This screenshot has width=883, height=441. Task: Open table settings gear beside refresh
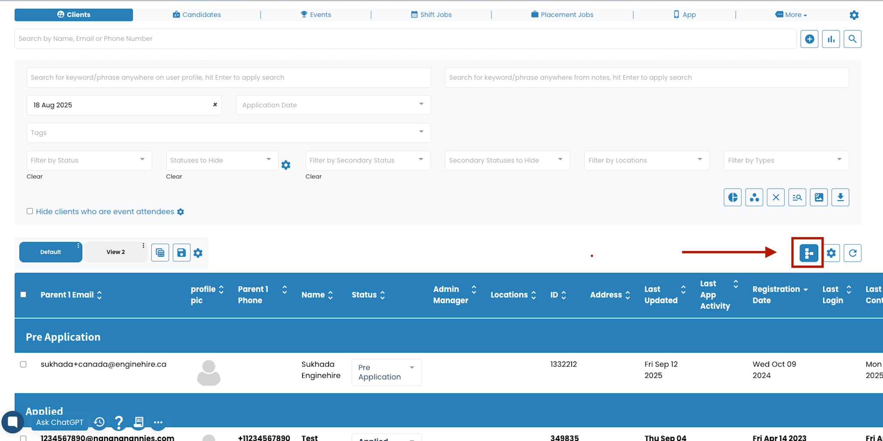coord(831,253)
